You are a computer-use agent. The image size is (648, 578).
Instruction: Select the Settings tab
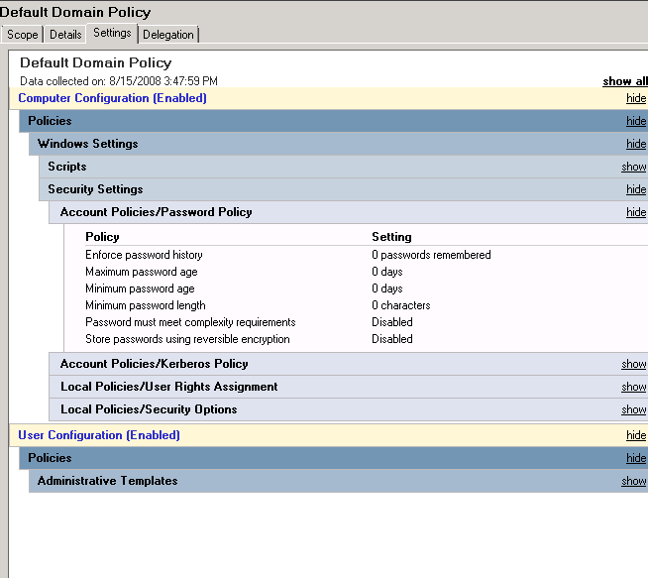click(112, 33)
